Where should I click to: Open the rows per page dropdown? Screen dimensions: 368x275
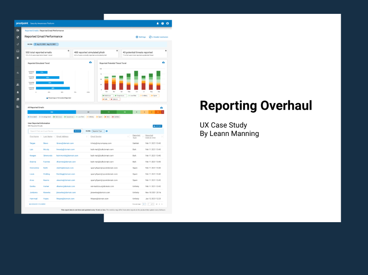[144, 204]
